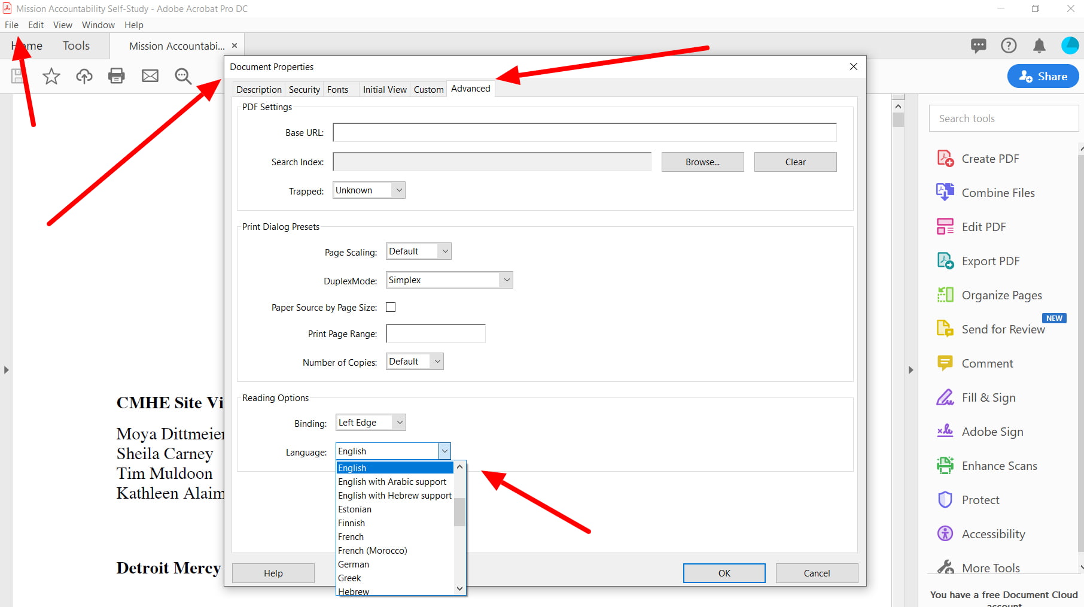Collapse the right tools pane arrow
The width and height of the screenshot is (1084, 607).
911,370
